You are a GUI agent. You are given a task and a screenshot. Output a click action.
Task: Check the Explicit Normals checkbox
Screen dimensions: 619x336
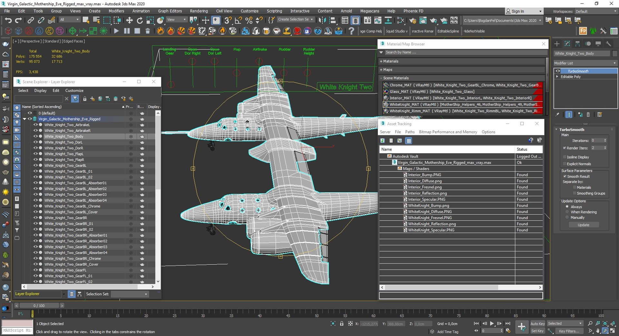click(565, 164)
